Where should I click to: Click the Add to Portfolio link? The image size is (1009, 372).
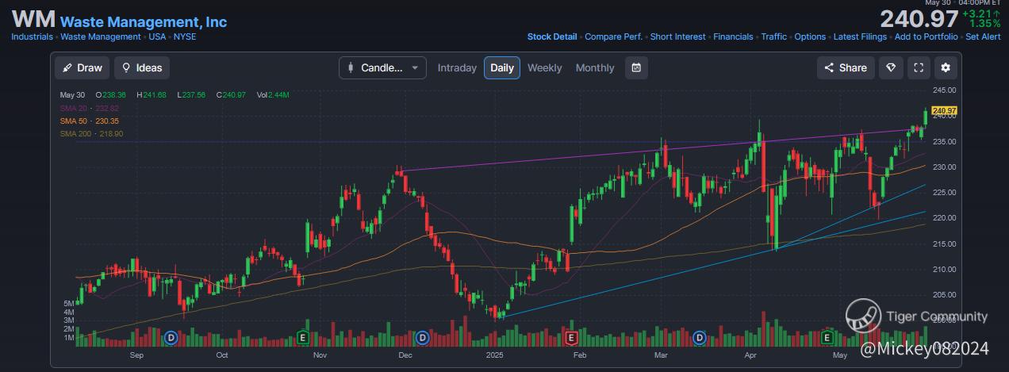(x=926, y=36)
